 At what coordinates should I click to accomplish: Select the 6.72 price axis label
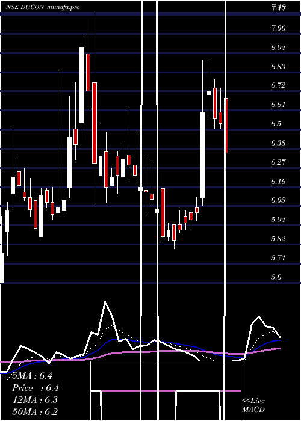[x=278, y=85]
